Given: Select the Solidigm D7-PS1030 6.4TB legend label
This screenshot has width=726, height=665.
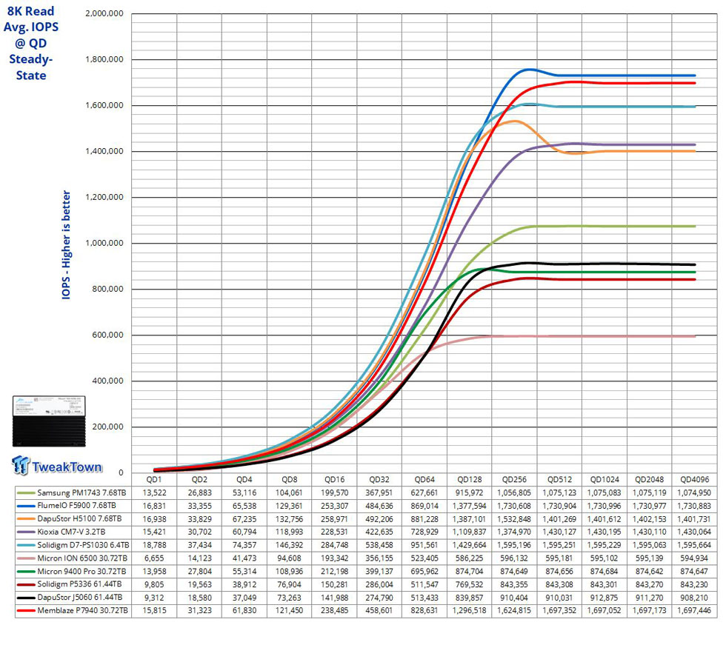Looking at the screenshot, I should [83, 545].
